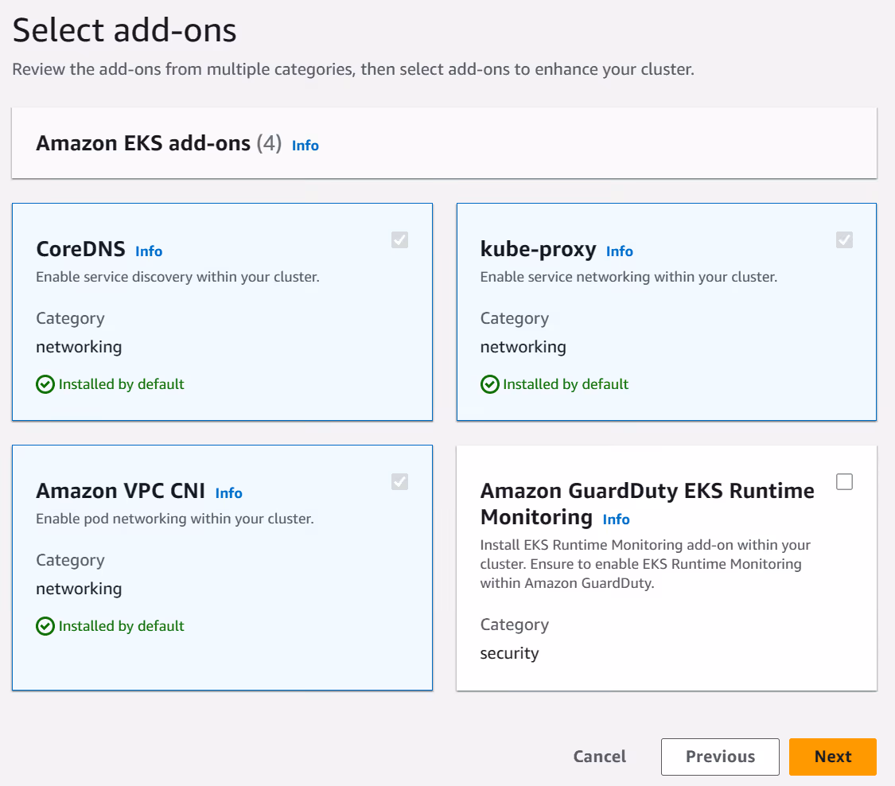895x786 pixels.
Task: Cancel the add-on selection
Action: tap(600, 757)
